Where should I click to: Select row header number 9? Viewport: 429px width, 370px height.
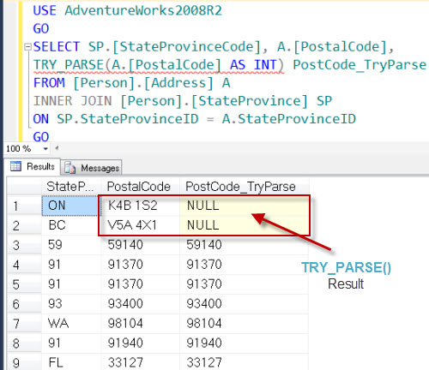24,362
